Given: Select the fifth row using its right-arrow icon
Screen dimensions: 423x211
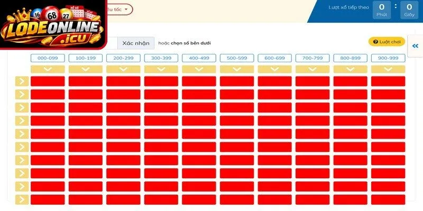Looking at the screenshot, I should point(22,134).
